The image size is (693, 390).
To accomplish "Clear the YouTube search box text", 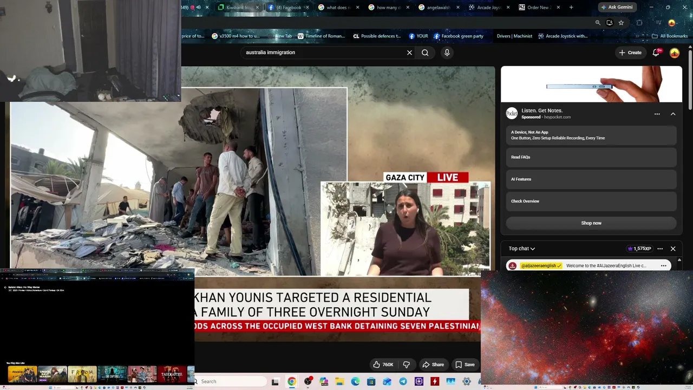I will (x=409, y=53).
